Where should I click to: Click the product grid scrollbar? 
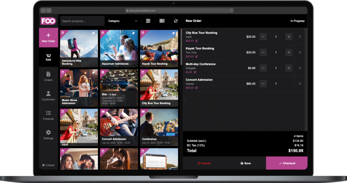point(182,46)
